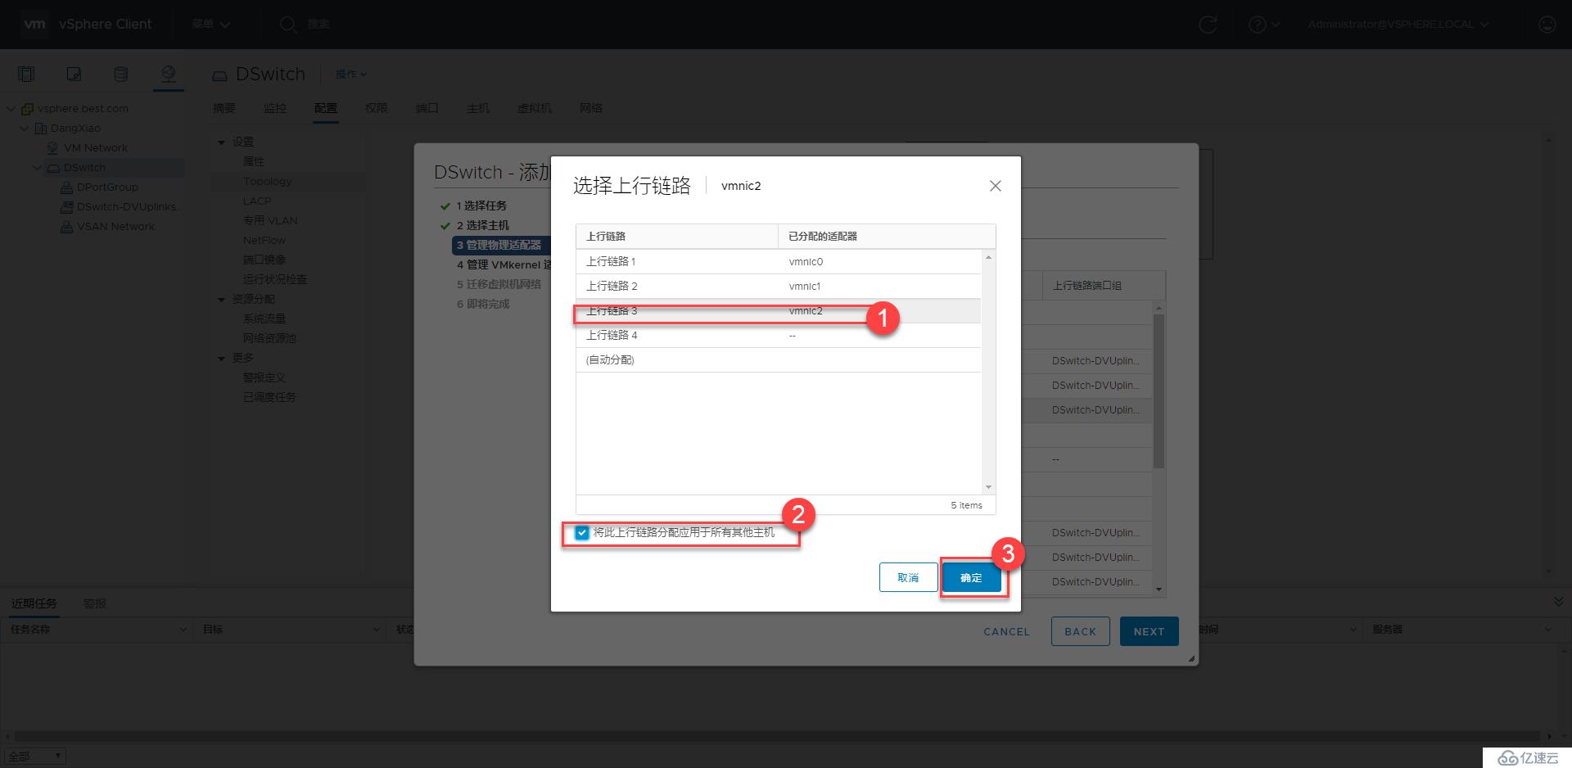
Task: Select the 上行链路 1 row
Action: click(778, 262)
